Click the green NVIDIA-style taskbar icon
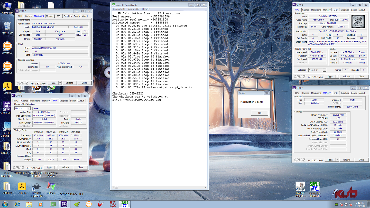Viewport: 370px width, 208px height. point(77,204)
